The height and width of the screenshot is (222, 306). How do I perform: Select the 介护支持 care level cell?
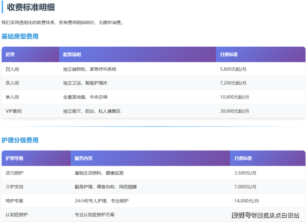(x=14, y=187)
